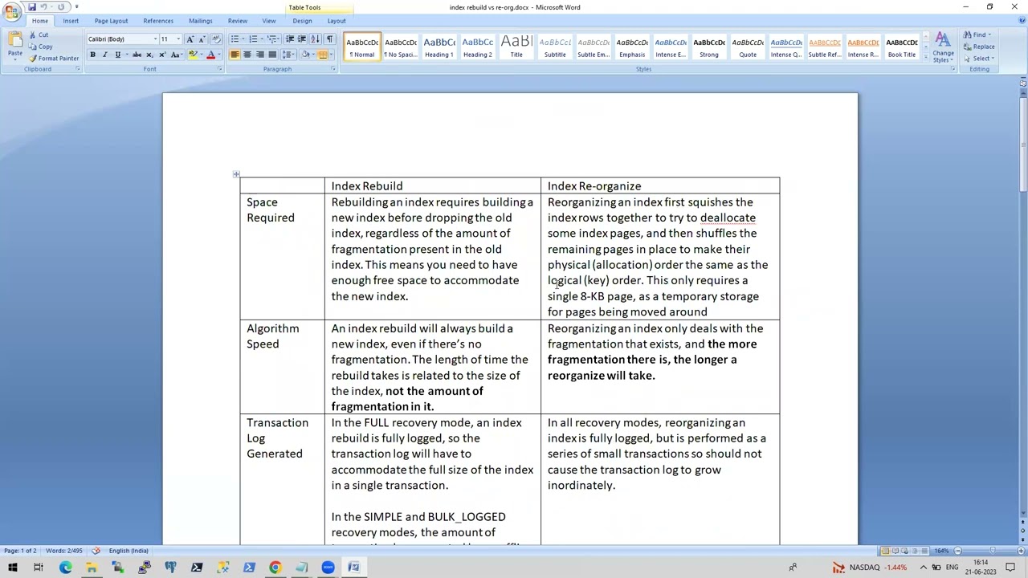Grow font size with A-up icon
1028x578 pixels.
point(190,39)
